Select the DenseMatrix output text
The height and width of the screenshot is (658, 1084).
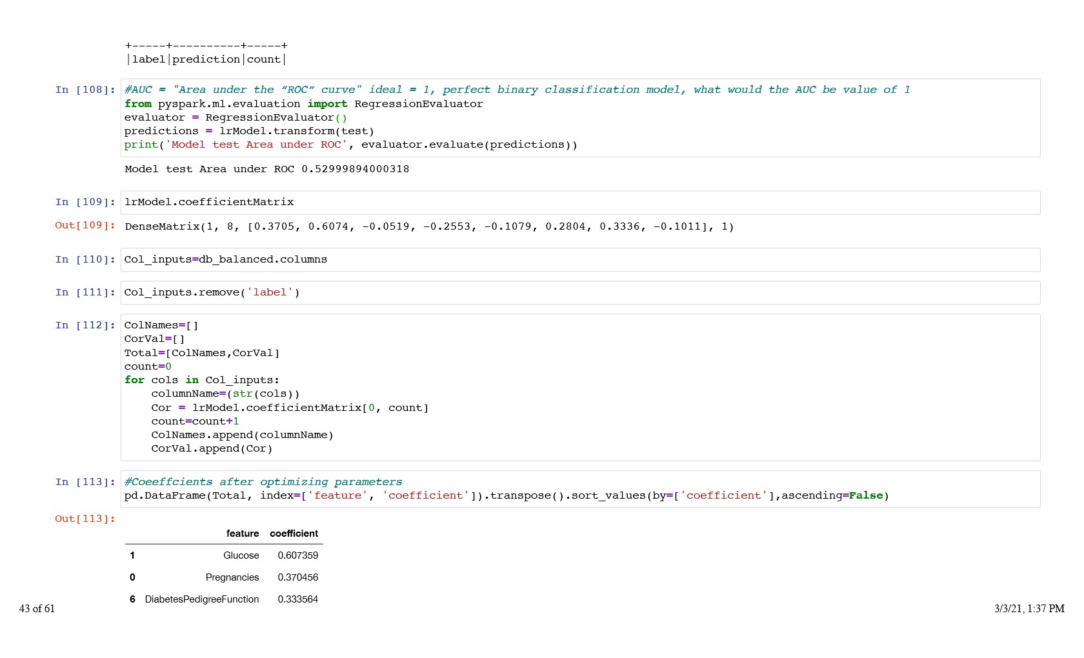pos(429,226)
